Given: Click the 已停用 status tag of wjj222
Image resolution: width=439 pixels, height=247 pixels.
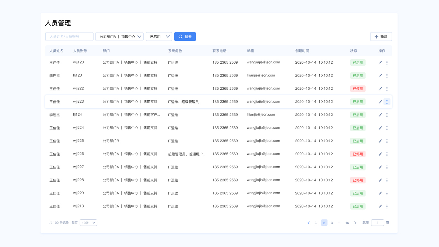Looking at the screenshot, I should (x=358, y=89).
